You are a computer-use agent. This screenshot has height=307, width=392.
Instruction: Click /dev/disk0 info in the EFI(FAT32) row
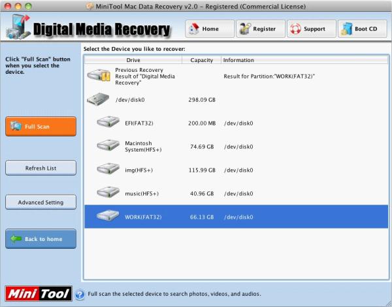click(238, 123)
